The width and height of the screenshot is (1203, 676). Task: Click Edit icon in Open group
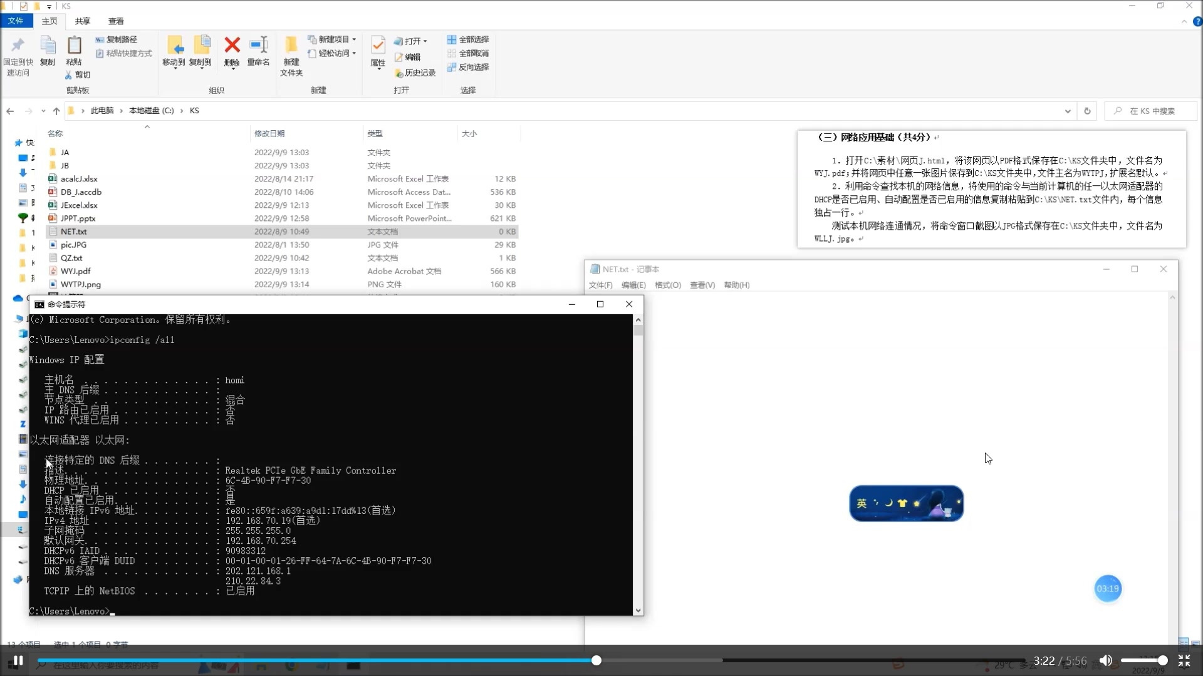point(398,57)
